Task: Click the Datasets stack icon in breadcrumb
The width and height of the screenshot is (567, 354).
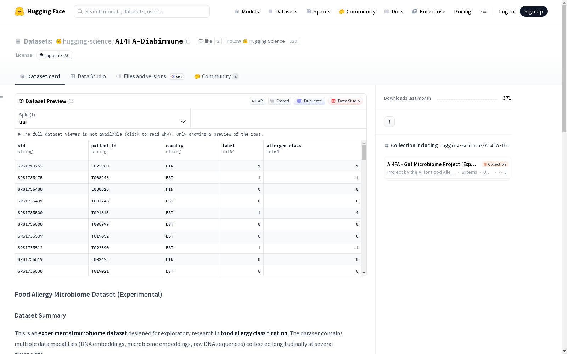Action: click(18, 41)
